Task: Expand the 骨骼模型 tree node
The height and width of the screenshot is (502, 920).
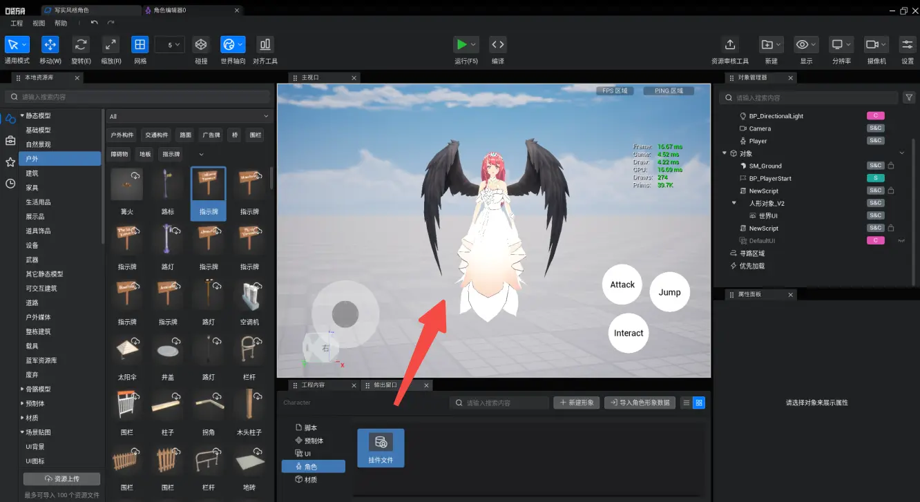Action: coord(22,389)
